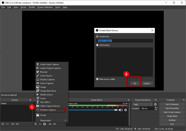Viewport: 186px width, 131px height.
Task: Toggle the Make source visible checkbox
Action: [x=97, y=79]
